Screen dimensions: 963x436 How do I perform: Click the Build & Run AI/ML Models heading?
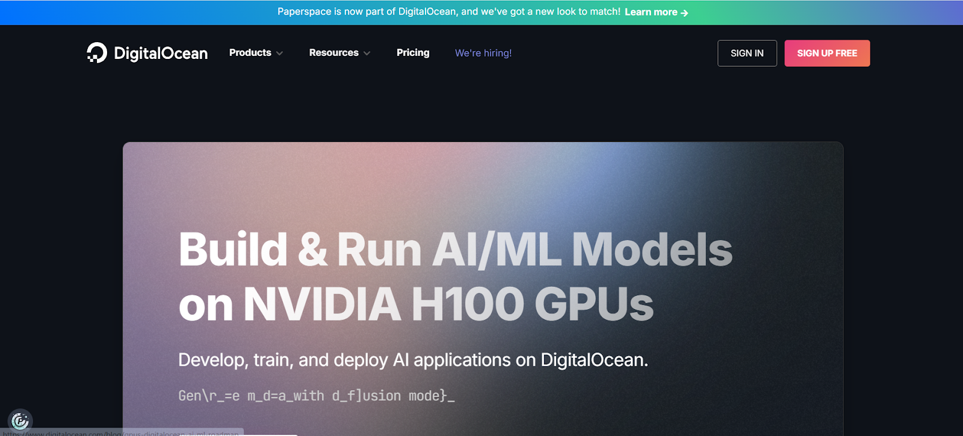coord(455,250)
